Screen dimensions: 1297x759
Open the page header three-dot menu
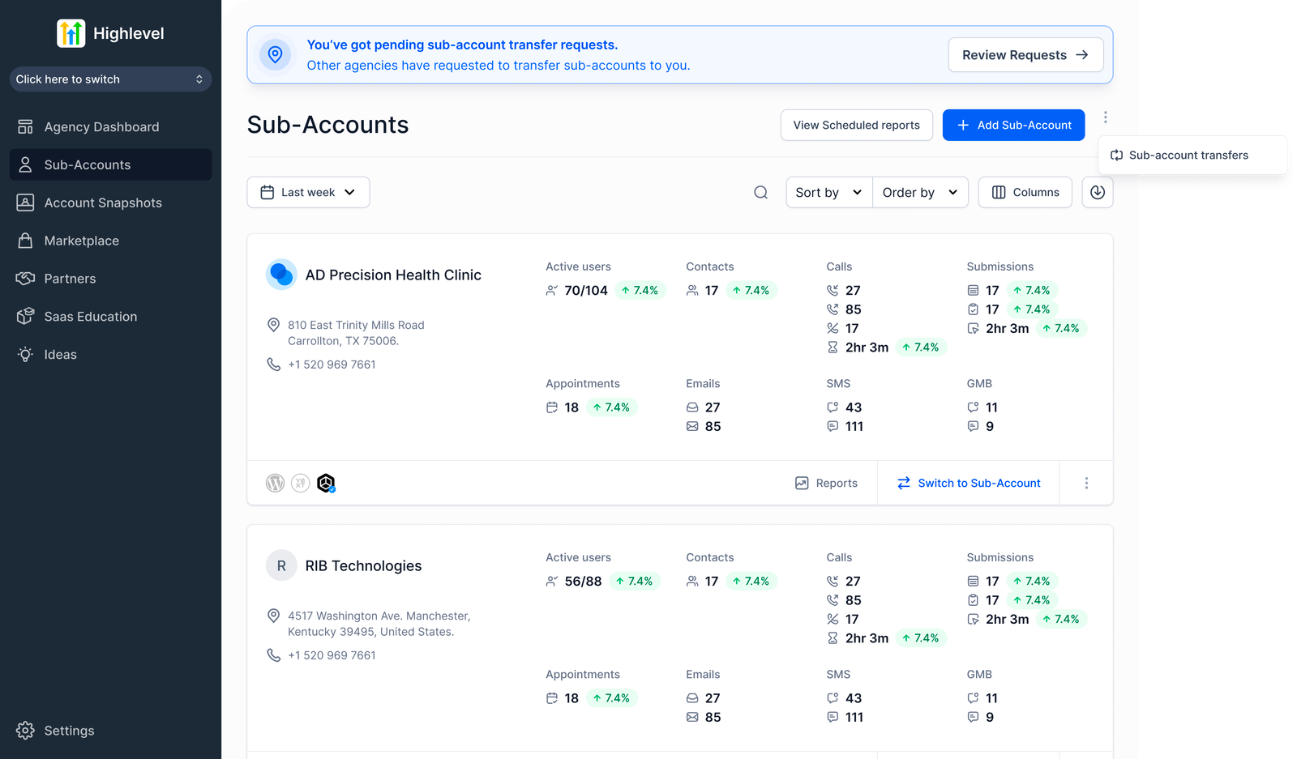coord(1105,117)
